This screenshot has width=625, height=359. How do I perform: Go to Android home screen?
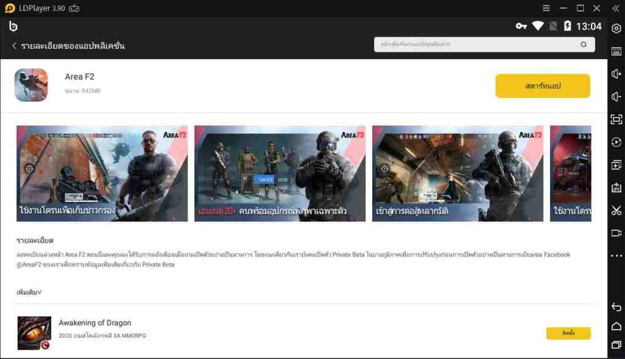coord(616,326)
